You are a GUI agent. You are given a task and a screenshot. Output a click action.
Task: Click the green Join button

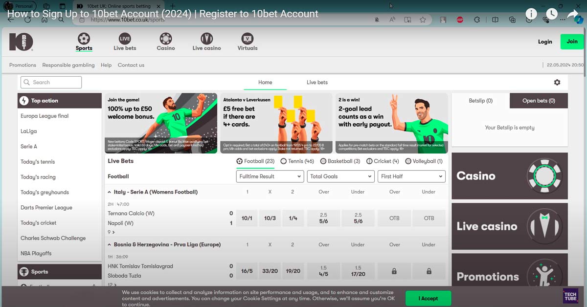tap(572, 42)
